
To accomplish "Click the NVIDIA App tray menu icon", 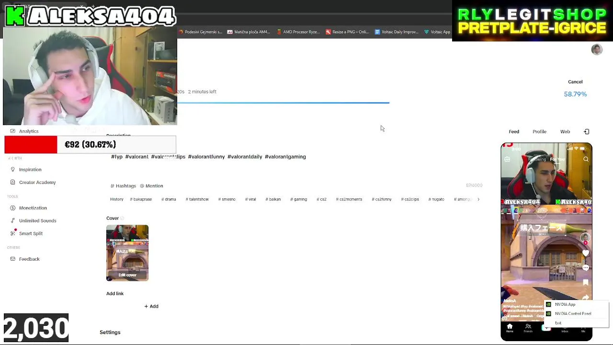I will click(x=548, y=305).
